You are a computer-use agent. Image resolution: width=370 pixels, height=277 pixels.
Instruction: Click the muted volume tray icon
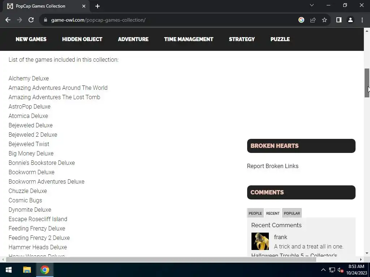point(340,270)
